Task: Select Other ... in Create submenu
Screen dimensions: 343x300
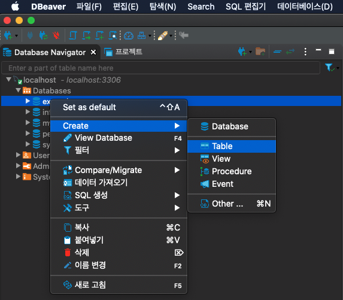Action: click(232, 204)
